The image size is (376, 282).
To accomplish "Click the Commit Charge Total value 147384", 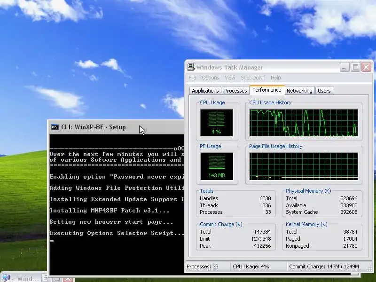I will (262, 232).
